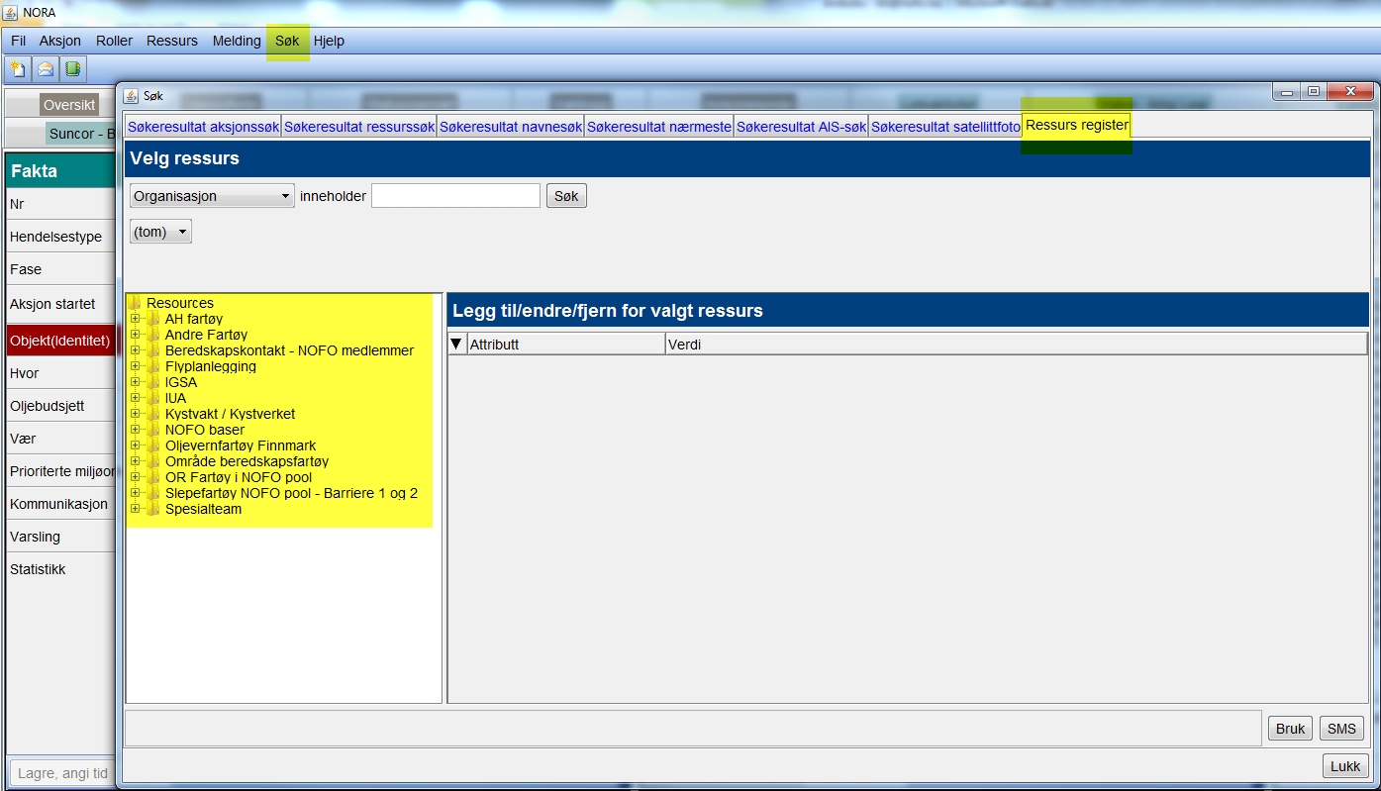Open the Roller menu
This screenshot has height=791, width=1381.
point(114,41)
